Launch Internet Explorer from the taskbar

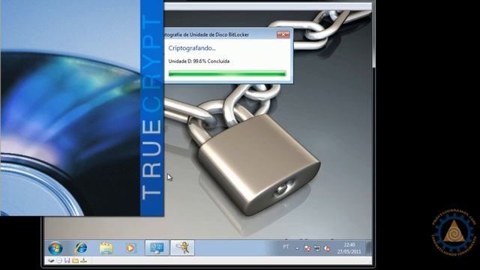(81, 247)
